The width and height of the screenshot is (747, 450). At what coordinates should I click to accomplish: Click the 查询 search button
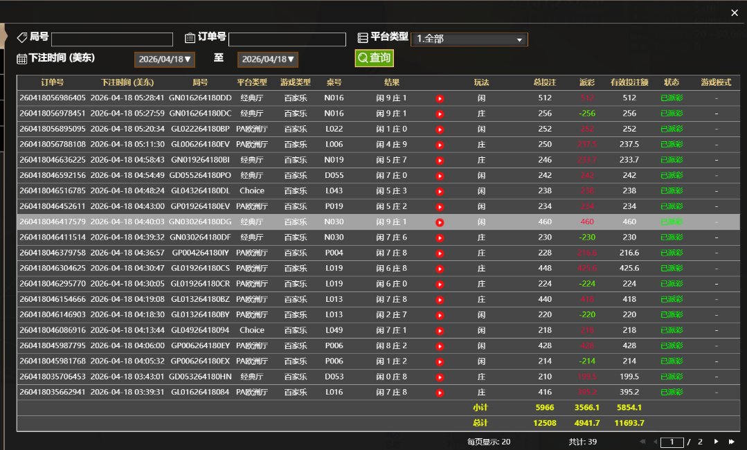pos(374,58)
